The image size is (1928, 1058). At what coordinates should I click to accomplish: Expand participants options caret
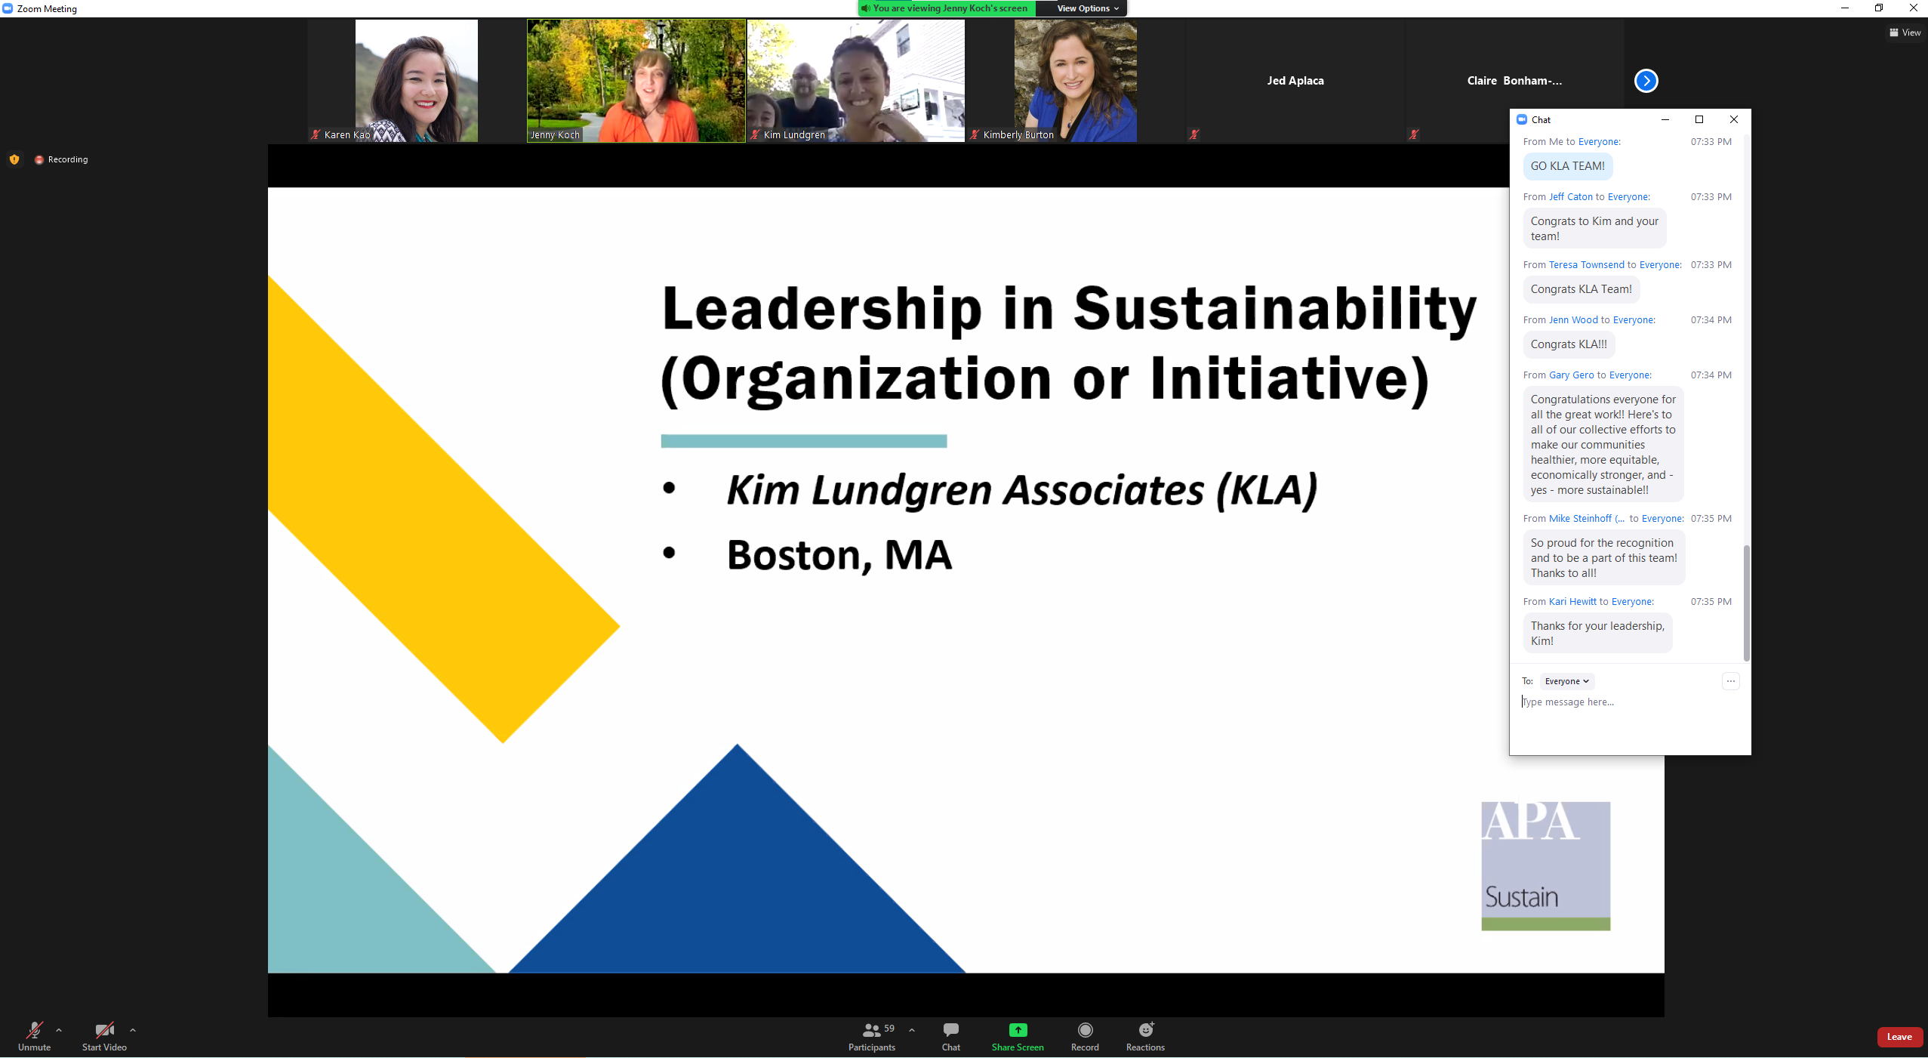point(912,1030)
